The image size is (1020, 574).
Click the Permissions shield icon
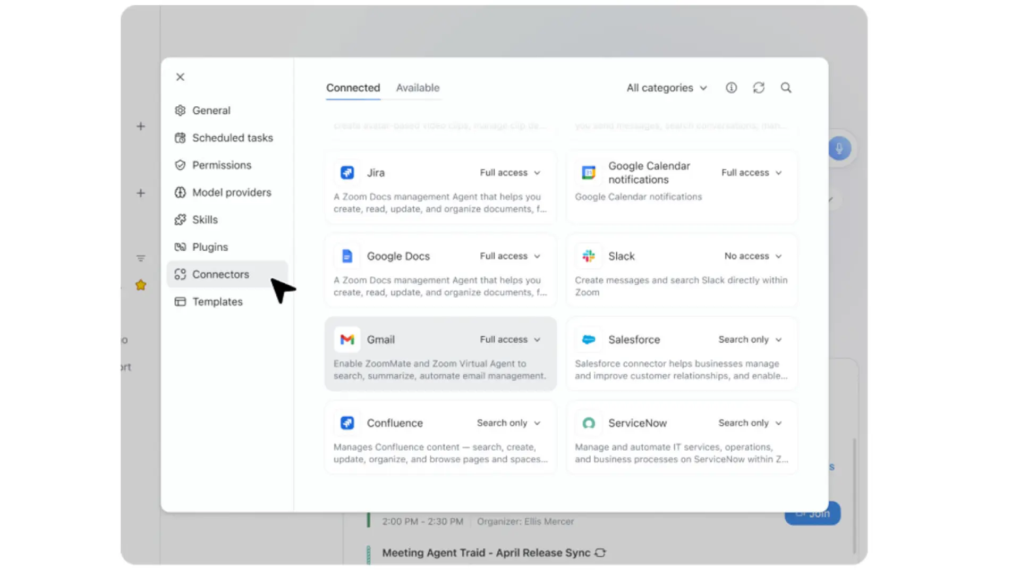[180, 165]
